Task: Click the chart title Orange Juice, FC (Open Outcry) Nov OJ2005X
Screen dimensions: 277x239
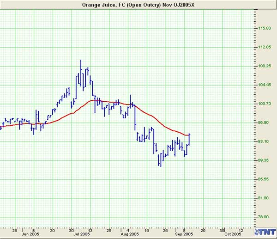Action: click(x=138, y=5)
